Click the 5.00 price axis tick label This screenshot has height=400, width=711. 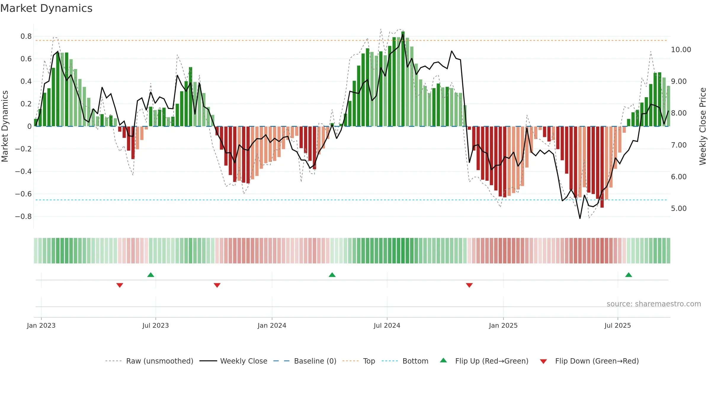tap(679, 208)
